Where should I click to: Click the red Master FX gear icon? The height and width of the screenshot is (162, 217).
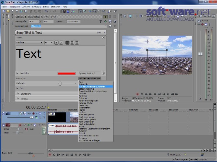(202, 24)
